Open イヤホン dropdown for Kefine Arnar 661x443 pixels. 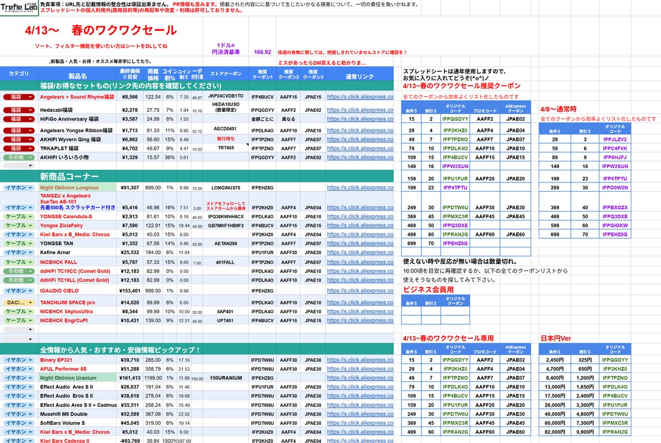pyautogui.click(x=19, y=252)
